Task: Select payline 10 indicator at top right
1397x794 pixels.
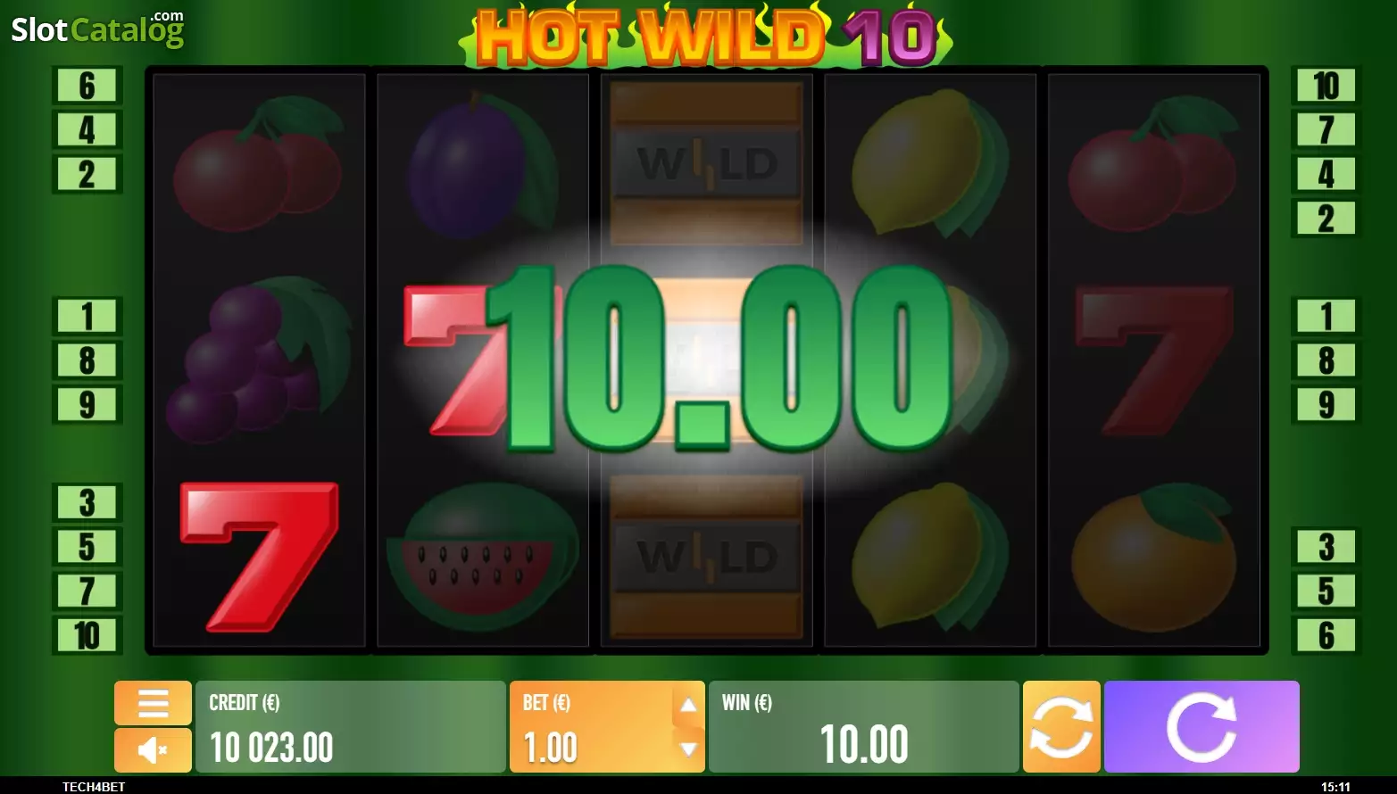Action: [x=1326, y=86]
